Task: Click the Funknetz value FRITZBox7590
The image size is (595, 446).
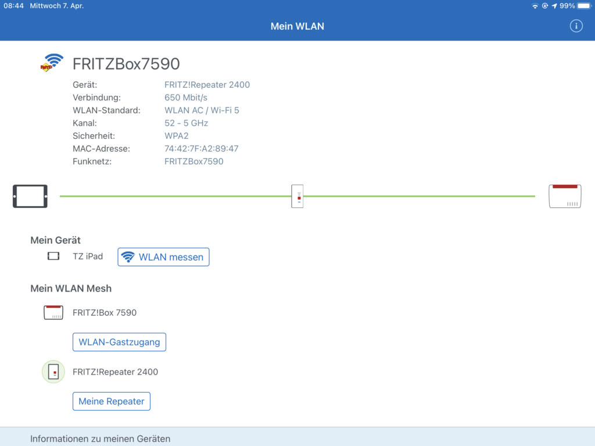Action: [x=194, y=161]
